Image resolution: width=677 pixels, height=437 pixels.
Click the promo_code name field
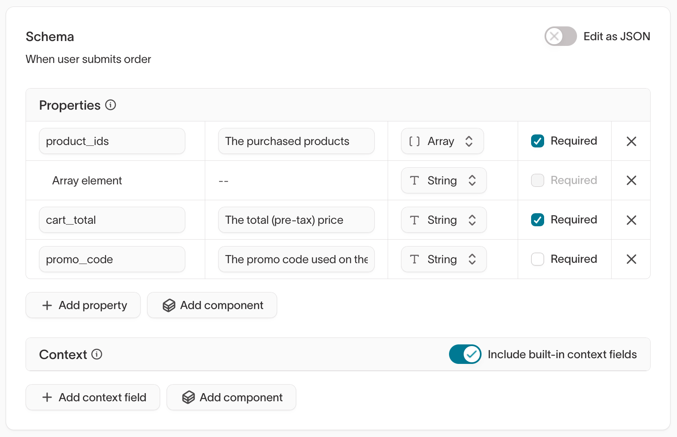click(x=112, y=259)
